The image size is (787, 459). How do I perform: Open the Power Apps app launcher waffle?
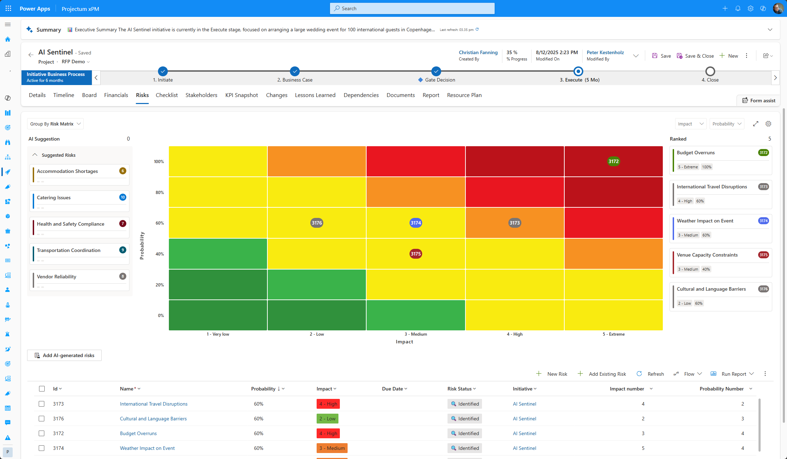pyautogui.click(x=8, y=8)
